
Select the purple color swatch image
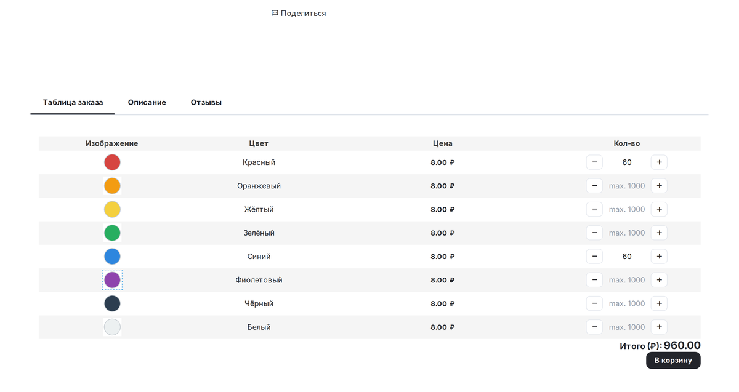[112, 280]
